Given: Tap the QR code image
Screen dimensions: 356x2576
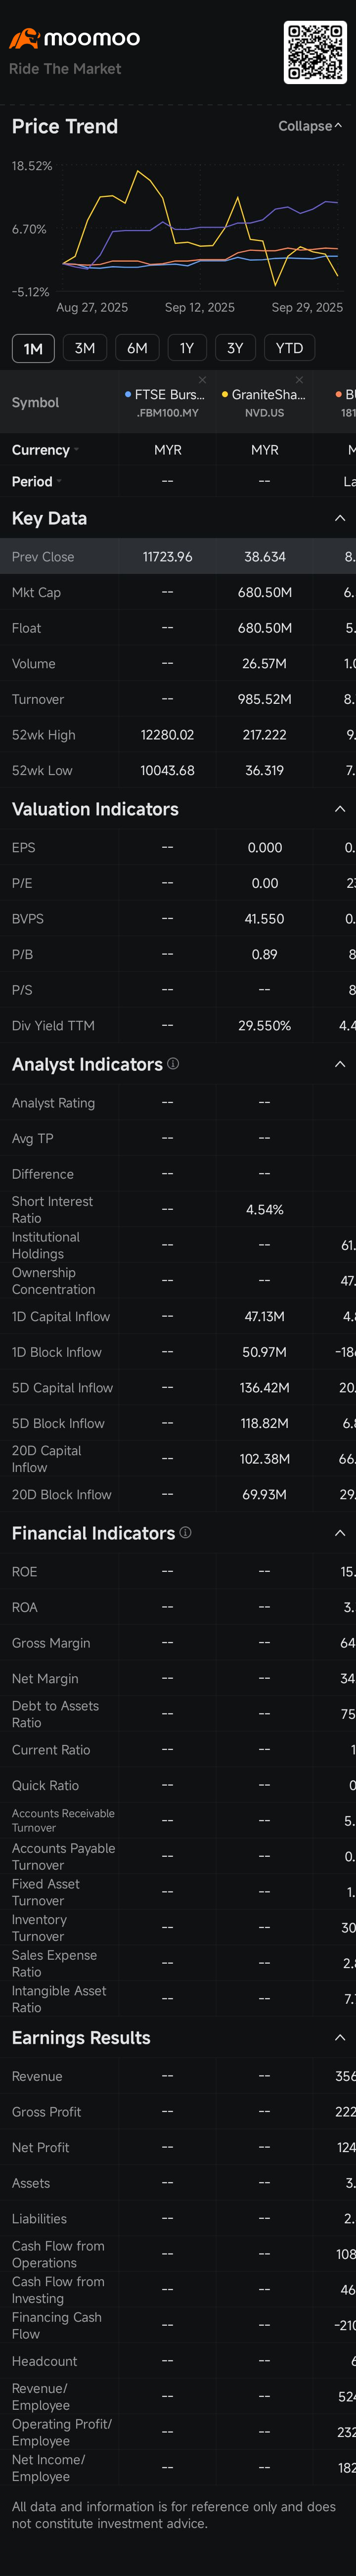Looking at the screenshot, I should click(315, 52).
